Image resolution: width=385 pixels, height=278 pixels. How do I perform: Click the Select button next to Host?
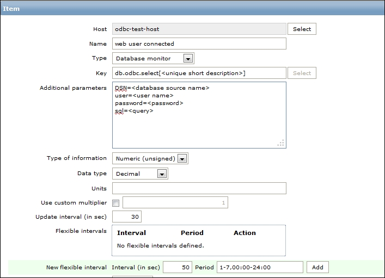pyautogui.click(x=302, y=29)
